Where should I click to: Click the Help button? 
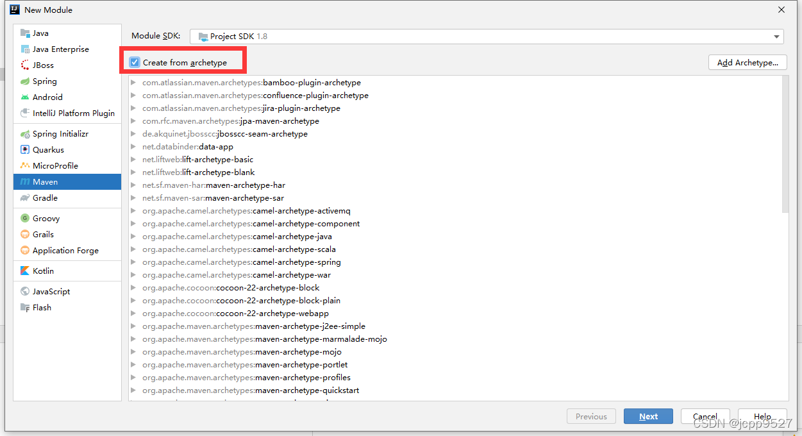pos(762,416)
